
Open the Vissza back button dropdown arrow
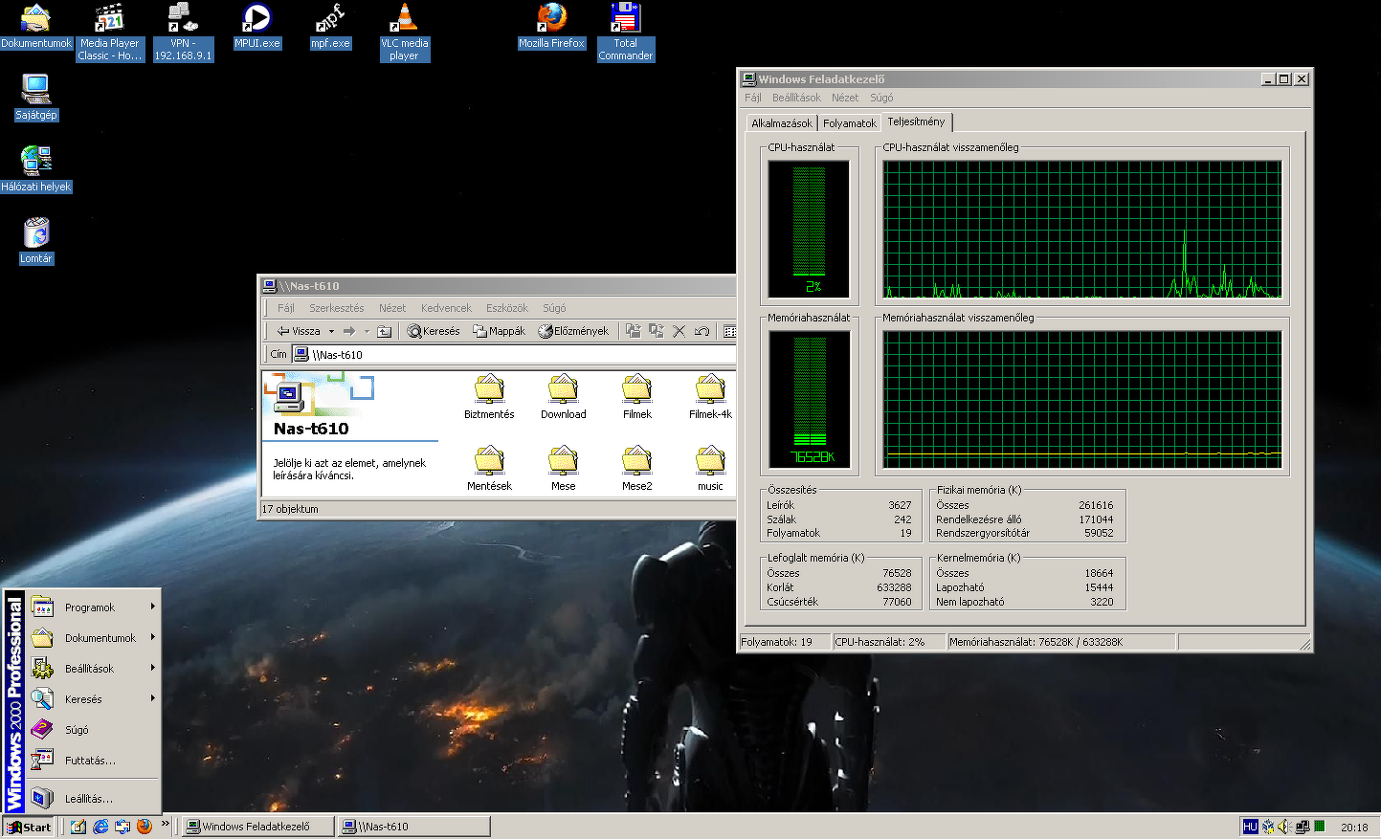331,331
